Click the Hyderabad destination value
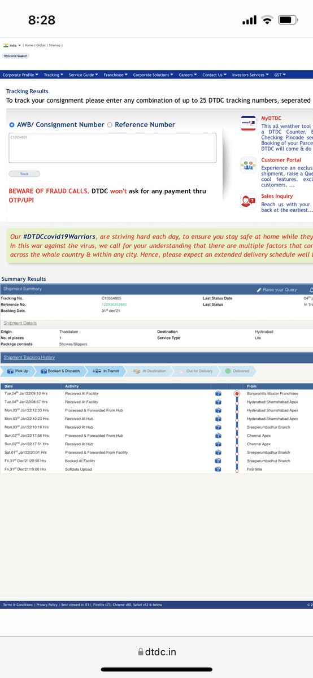Screen dimensions: 313x678 264,332
